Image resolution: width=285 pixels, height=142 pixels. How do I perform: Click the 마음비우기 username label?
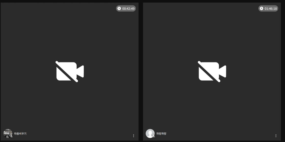pyautogui.click(x=20, y=134)
